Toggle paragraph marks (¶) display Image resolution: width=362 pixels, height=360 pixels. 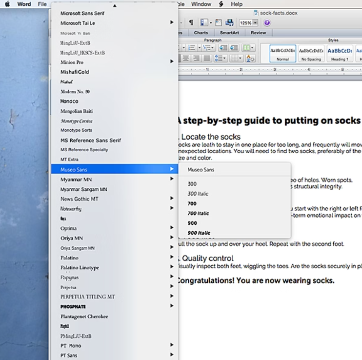191,22
